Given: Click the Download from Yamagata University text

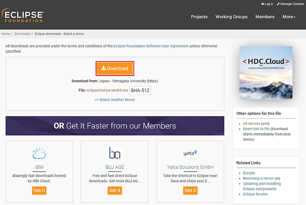Looking at the screenshot, I should coord(115,81).
